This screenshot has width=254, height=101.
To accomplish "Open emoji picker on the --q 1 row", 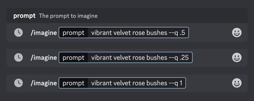I will click(237, 83).
